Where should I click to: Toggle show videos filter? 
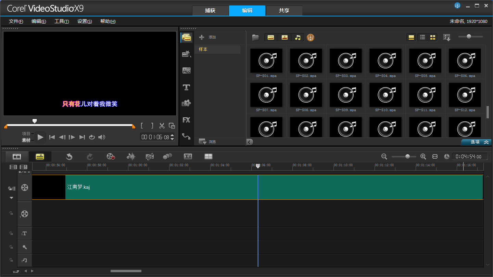tap(271, 38)
